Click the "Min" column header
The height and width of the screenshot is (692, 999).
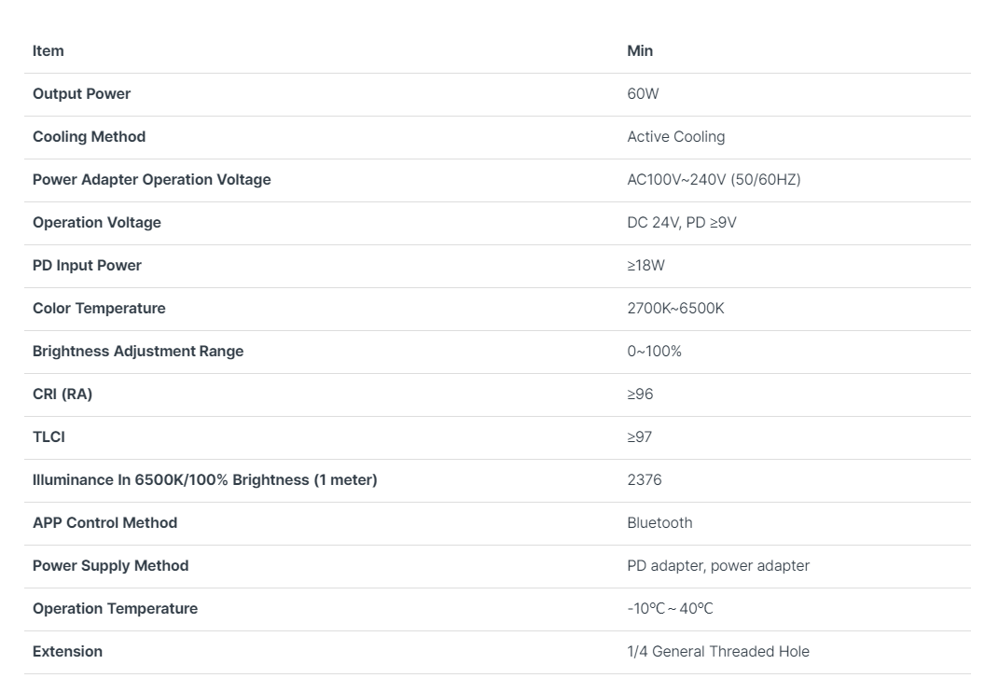click(640, 51)
